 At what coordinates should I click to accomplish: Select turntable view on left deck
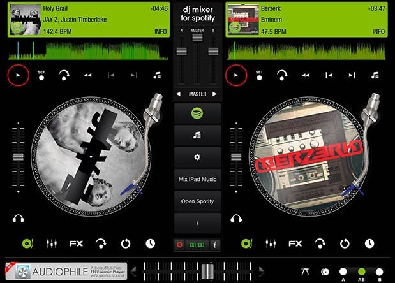(27, 243)
